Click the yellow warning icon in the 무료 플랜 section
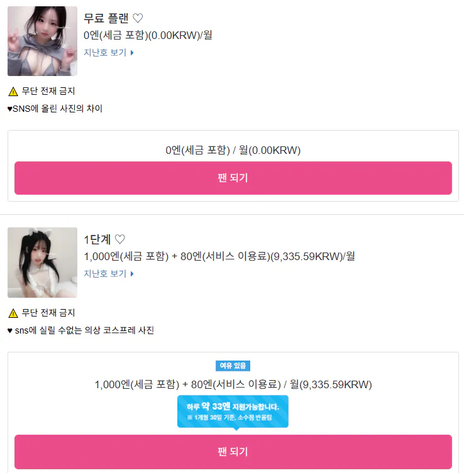 pyautogui.click(x=13, y=92)
